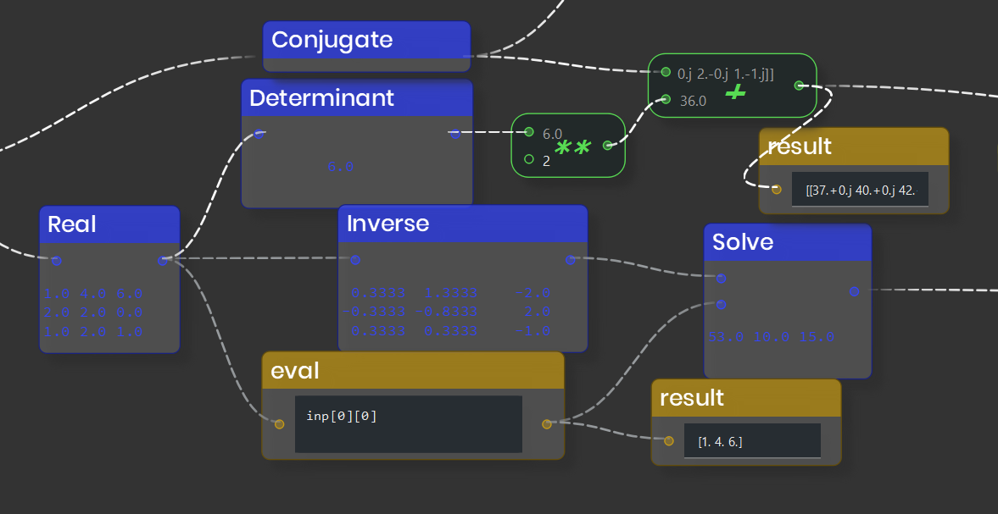Click the eval node's input port
Image resolution: width=998 pixels, height=514 pixels.
pos(279,423)
